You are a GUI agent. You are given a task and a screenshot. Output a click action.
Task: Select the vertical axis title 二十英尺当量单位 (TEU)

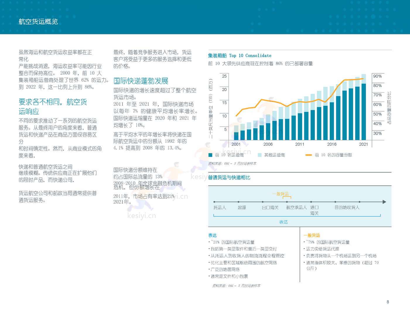(x=210, y=108)
